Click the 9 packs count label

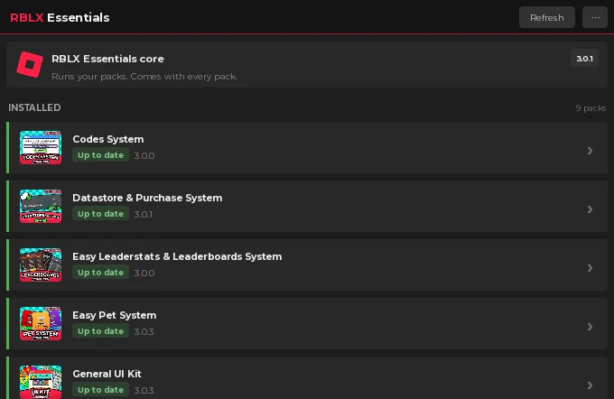pyautogui.click(x=591, y=108)
